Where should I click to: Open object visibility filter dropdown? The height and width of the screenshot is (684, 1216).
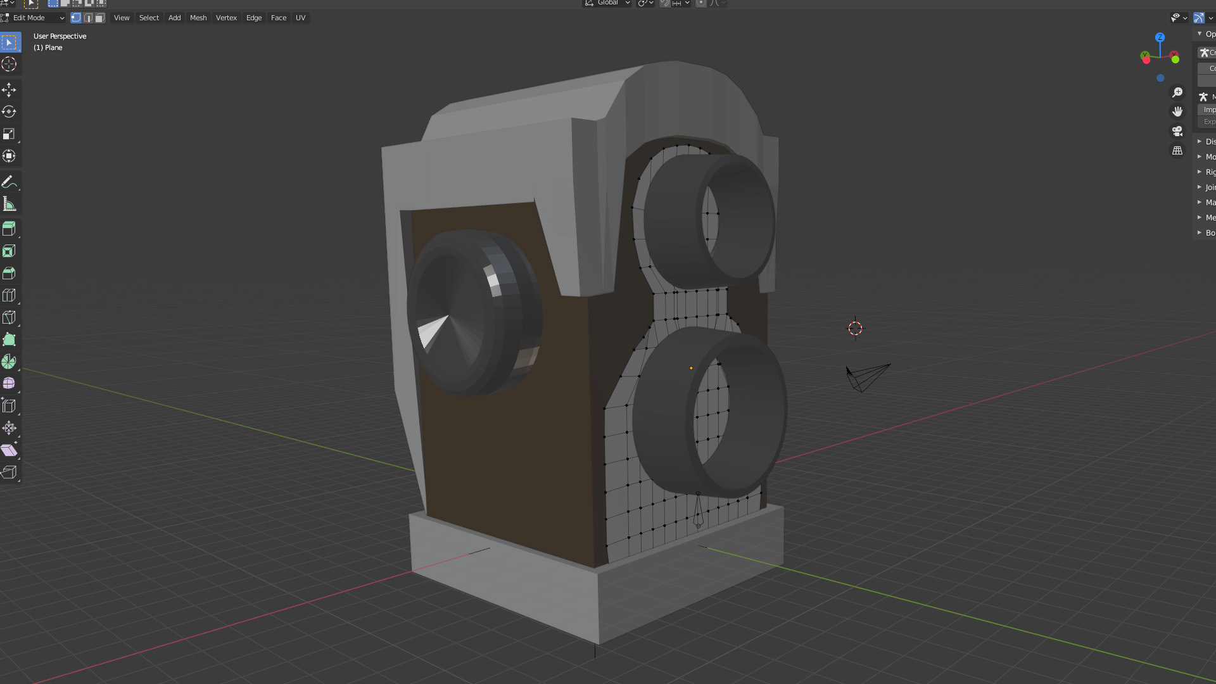(1179, 18)
